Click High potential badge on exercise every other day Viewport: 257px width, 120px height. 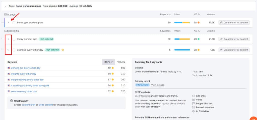pyautogui.click(x=52, y=50)
